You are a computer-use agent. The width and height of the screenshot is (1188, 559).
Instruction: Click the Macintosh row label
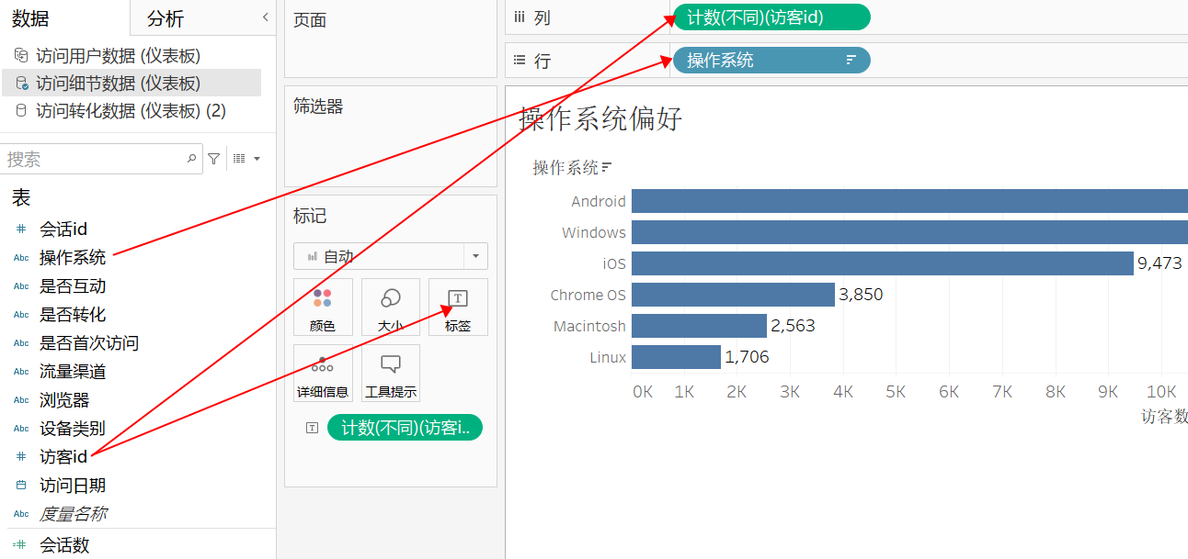pos(589,326)
